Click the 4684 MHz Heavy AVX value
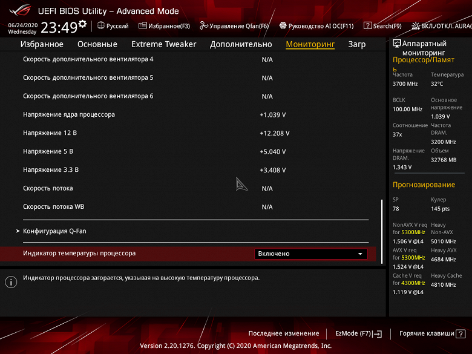This screenshot has height=354, width=472. tap(444, 260)
